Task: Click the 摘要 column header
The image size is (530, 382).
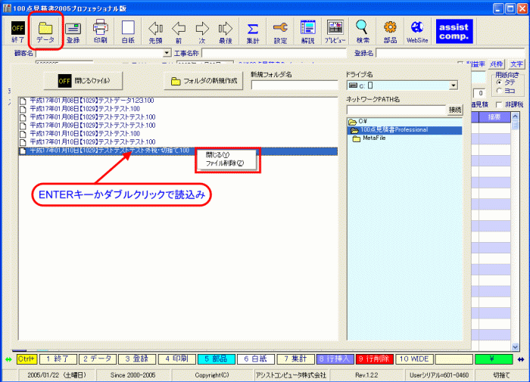Action: 494,117
